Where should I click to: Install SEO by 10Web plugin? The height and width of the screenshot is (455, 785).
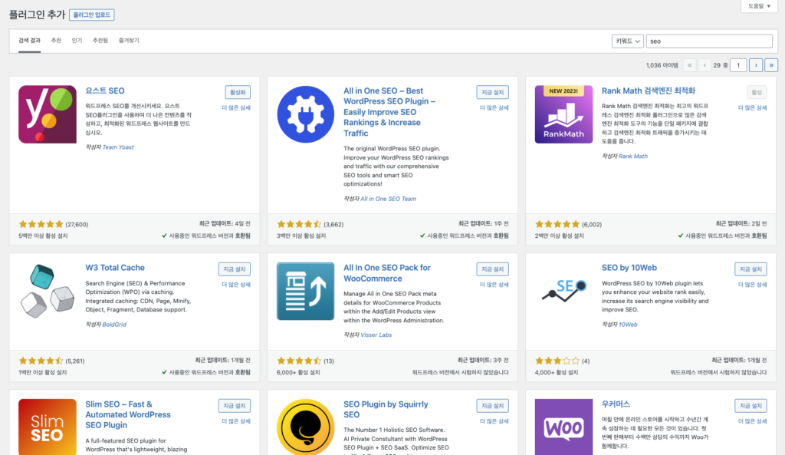click(751, 269)
